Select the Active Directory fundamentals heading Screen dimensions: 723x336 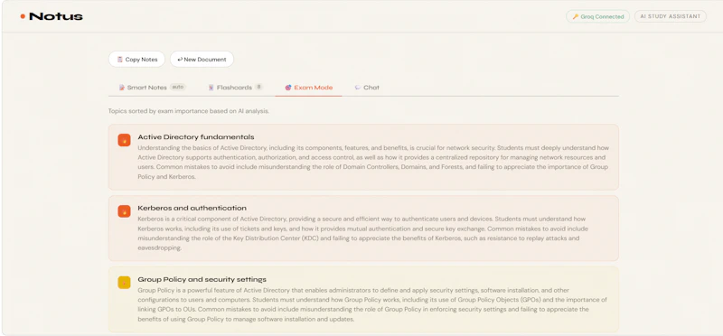[x=196, y=137]
